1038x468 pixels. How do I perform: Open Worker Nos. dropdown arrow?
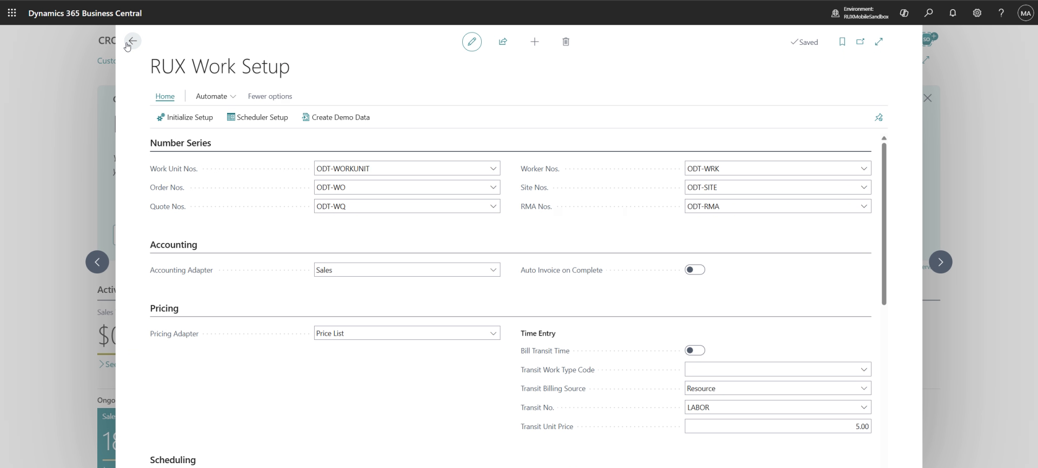tap(864, 169)
